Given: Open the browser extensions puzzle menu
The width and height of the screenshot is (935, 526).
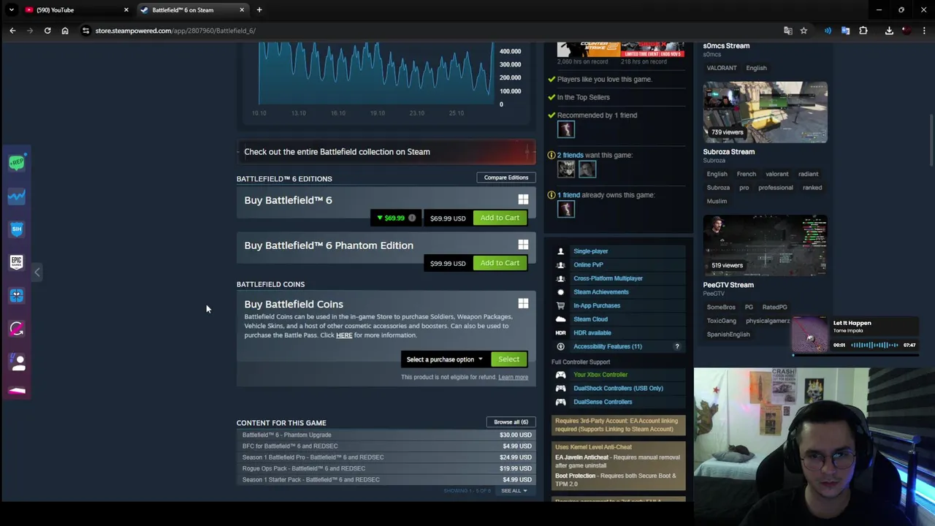Looking at the screenshot, I should click(x=863, y=31).
